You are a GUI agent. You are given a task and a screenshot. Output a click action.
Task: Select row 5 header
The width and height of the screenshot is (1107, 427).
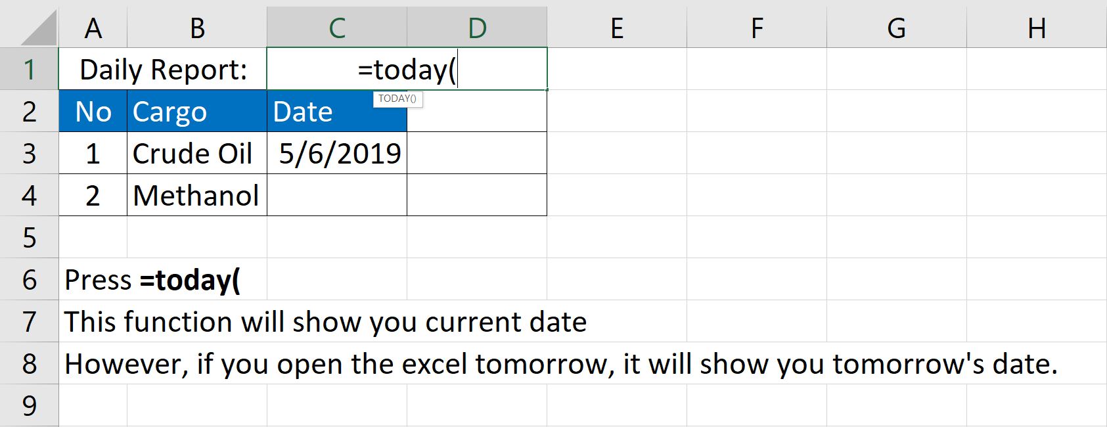[29, 237]
